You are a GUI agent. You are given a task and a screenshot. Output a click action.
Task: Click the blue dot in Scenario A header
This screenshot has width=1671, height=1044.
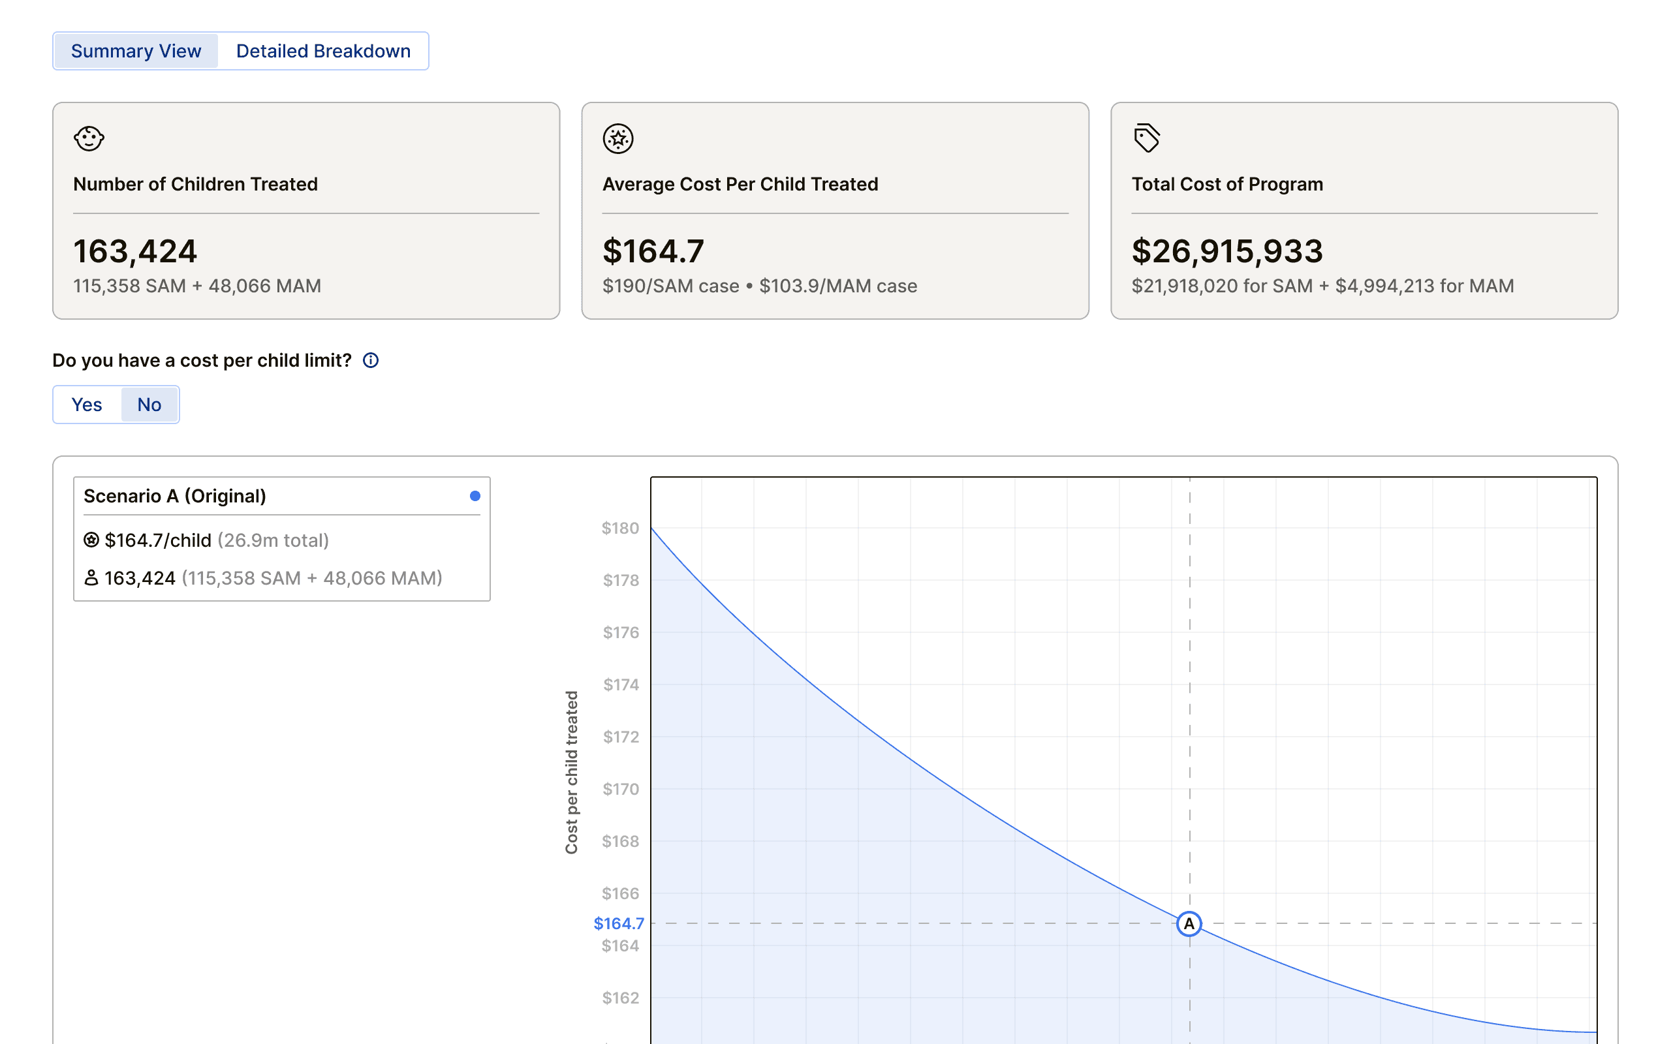(x=475, y=496)
